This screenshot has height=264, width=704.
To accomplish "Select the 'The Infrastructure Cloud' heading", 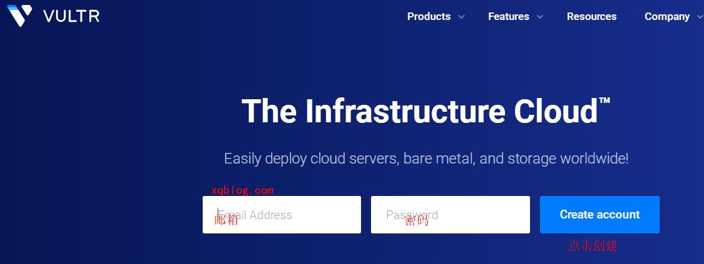I will (x=426, y=110).
